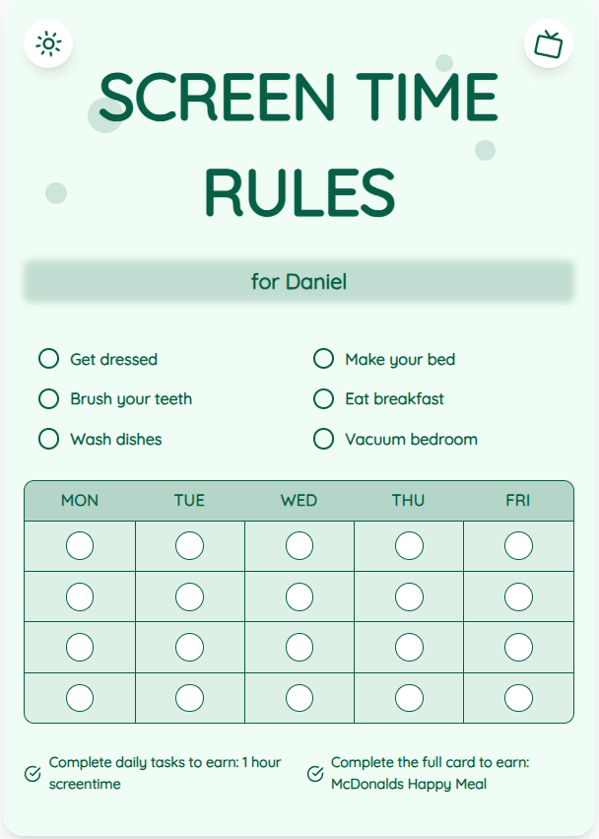
Task: Click the SCREEN TIME RULES title
Action: pos(299,144)
